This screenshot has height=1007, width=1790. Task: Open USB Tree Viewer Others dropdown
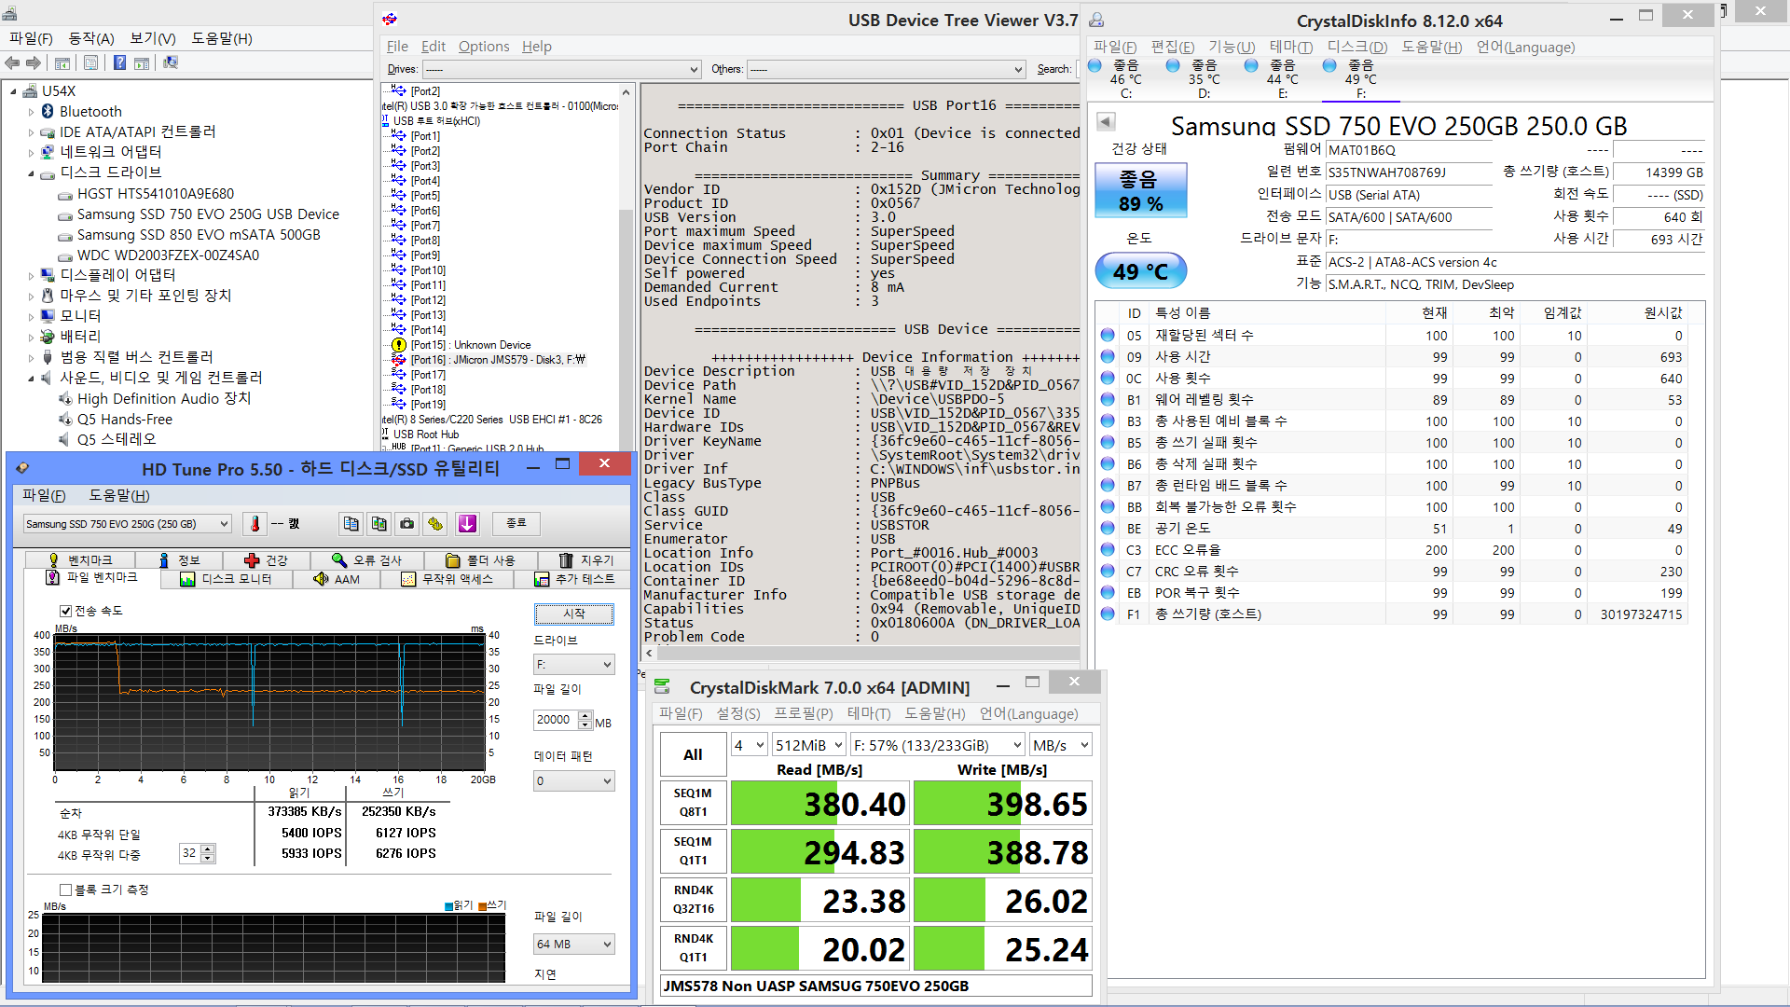tap(887, 69)
